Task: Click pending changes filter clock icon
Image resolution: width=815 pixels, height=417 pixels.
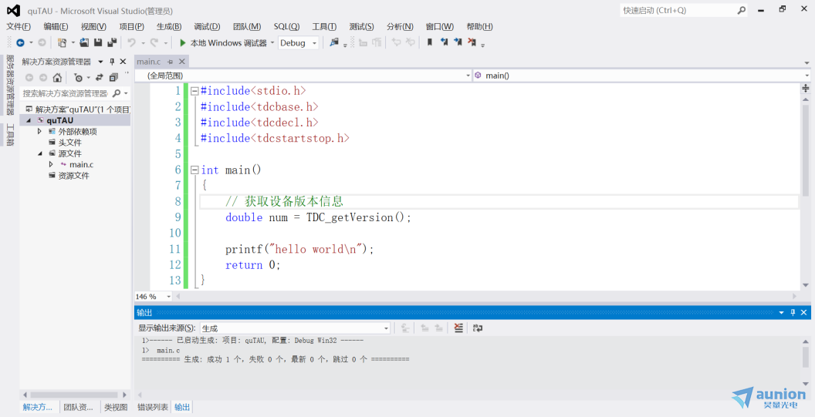Action: (79, 78)
